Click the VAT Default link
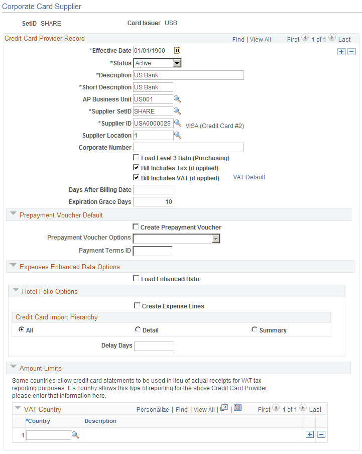The width and height of the screenshot is (362, 454). click(249, 177)
